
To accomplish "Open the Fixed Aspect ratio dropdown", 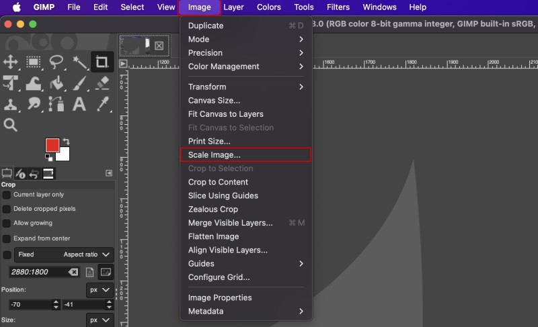I will pyautogui.click(x=64, y=254).
